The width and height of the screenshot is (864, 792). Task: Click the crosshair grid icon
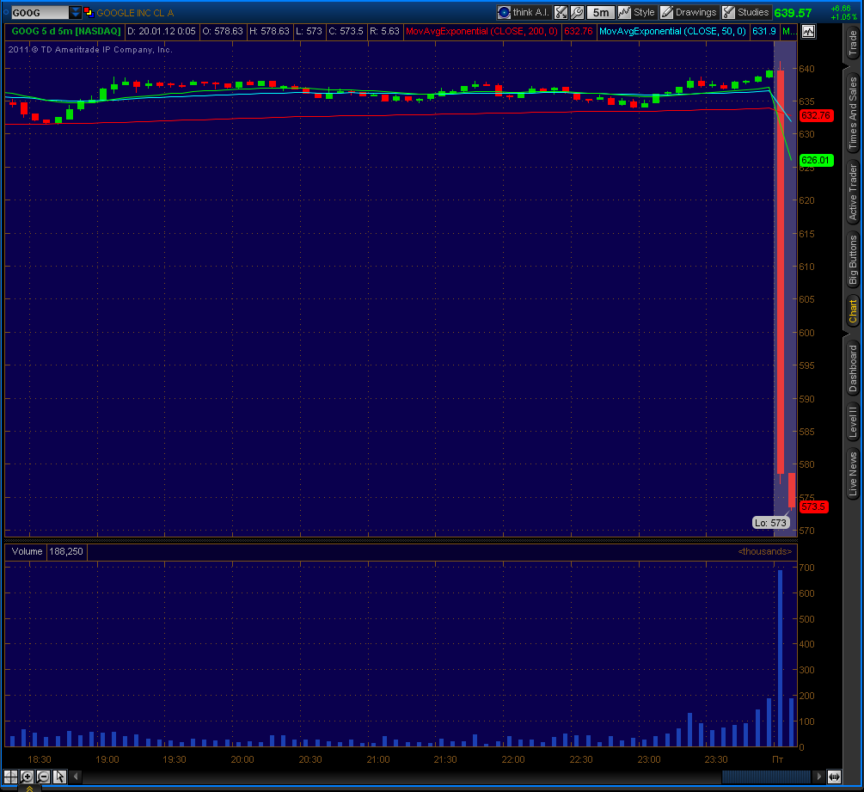(10, 777)
